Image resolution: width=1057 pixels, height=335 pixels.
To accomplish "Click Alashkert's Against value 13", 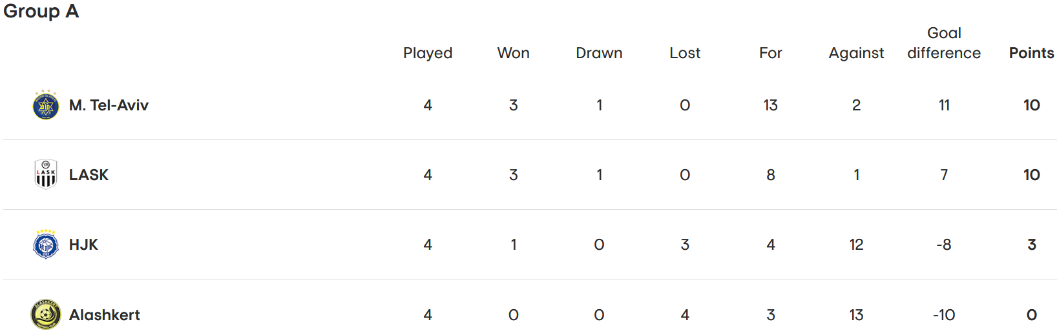I will click(x=856, y=315).
